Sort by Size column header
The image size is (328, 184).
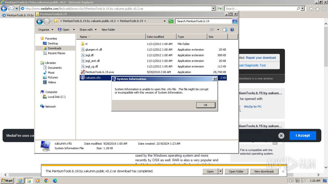pos(217,37)
